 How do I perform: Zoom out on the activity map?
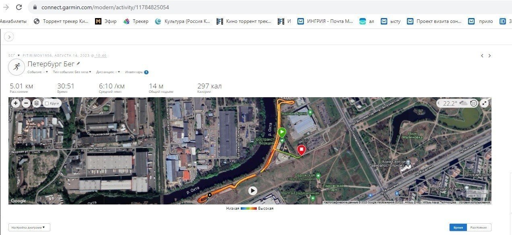pos(26,103)
